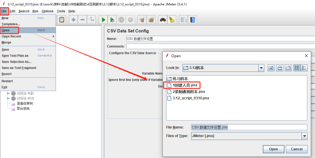Click the broom Reset Search icon
This screenshot has height=158, width=315.
[x=172, y=20]
